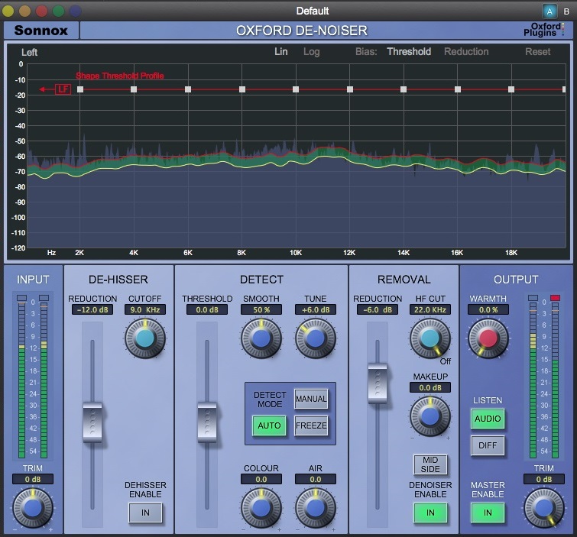Click the Default preset title

(x=313, y=11)
